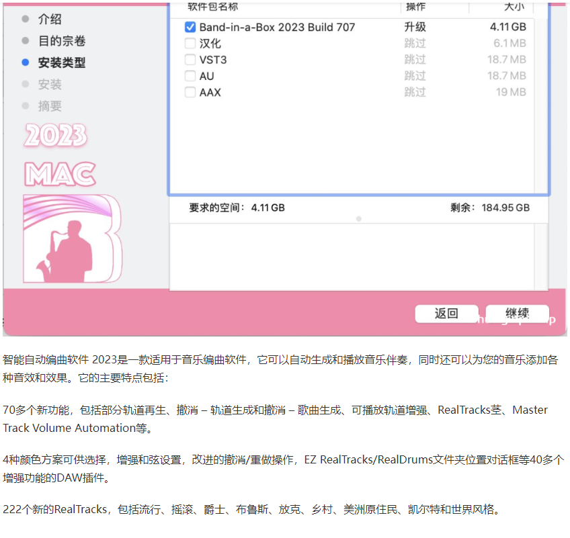Sort packages by 大小 column header

pyautogui.click(x=514, y=7)
